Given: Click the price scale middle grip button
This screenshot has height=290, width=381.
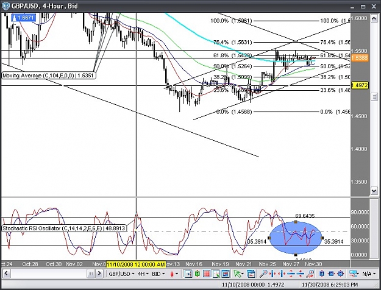Looking at the screenshot, I should click(x=374, y=97).
